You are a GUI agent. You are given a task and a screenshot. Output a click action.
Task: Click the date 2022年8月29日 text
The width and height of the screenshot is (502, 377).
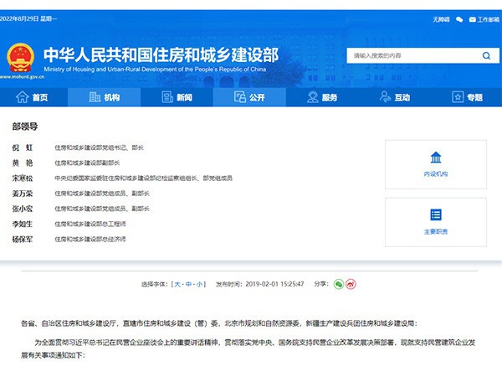tap(19, 19)
